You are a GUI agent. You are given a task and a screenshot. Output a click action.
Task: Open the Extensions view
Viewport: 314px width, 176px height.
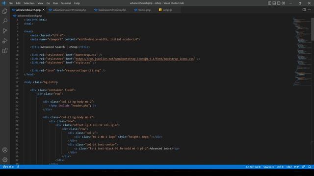(x=5, y=51)
